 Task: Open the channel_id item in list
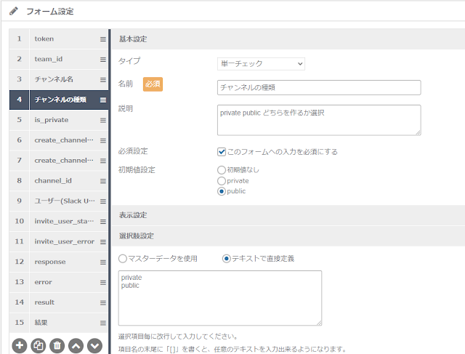[59, 181]
